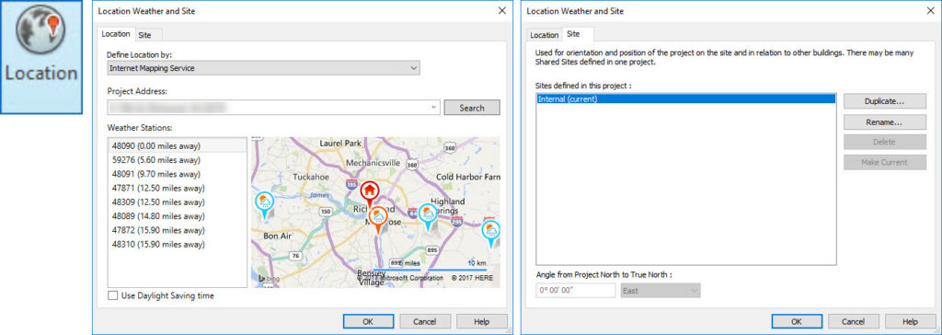This screenshot has width=942, height=335.
Task: Click the Make Current button
Action: [884, 162]
